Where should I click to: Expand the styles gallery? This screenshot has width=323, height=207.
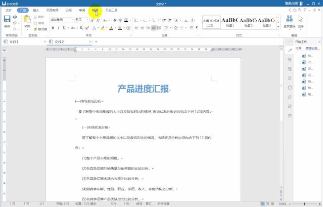[279, 27]
